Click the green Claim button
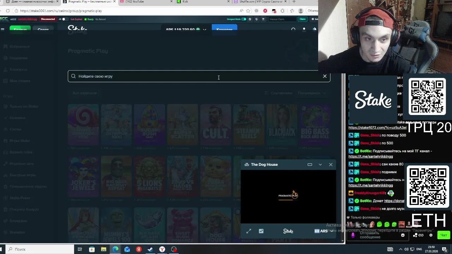 [303, 19]
